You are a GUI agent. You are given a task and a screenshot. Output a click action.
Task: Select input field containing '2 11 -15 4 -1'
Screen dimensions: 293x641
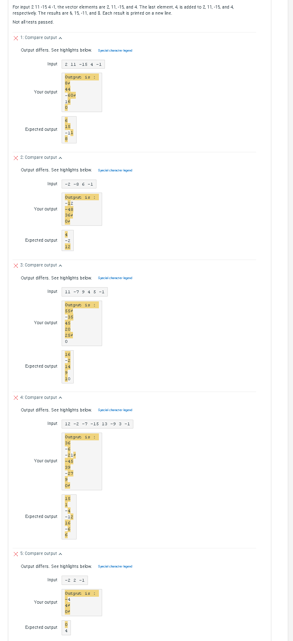(83, 64)
